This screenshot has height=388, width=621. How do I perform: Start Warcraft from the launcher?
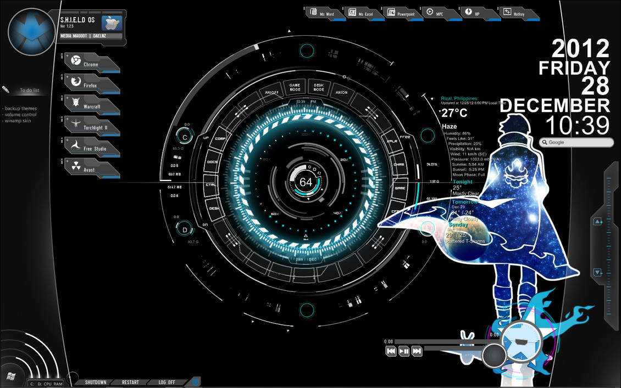pos(92,105)
